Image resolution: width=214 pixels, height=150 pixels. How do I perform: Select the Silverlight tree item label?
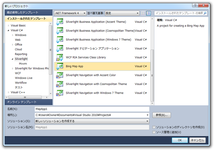pos(21,59)
